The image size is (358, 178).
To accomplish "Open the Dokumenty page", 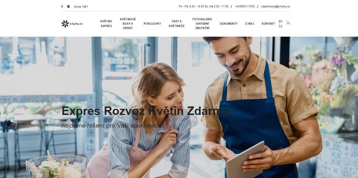I will click(x=229, y=24).
